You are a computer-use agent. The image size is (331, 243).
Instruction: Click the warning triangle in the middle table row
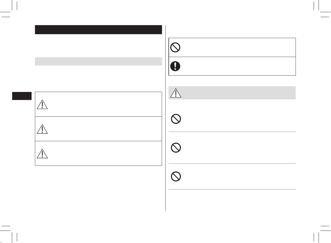(42, 128)
